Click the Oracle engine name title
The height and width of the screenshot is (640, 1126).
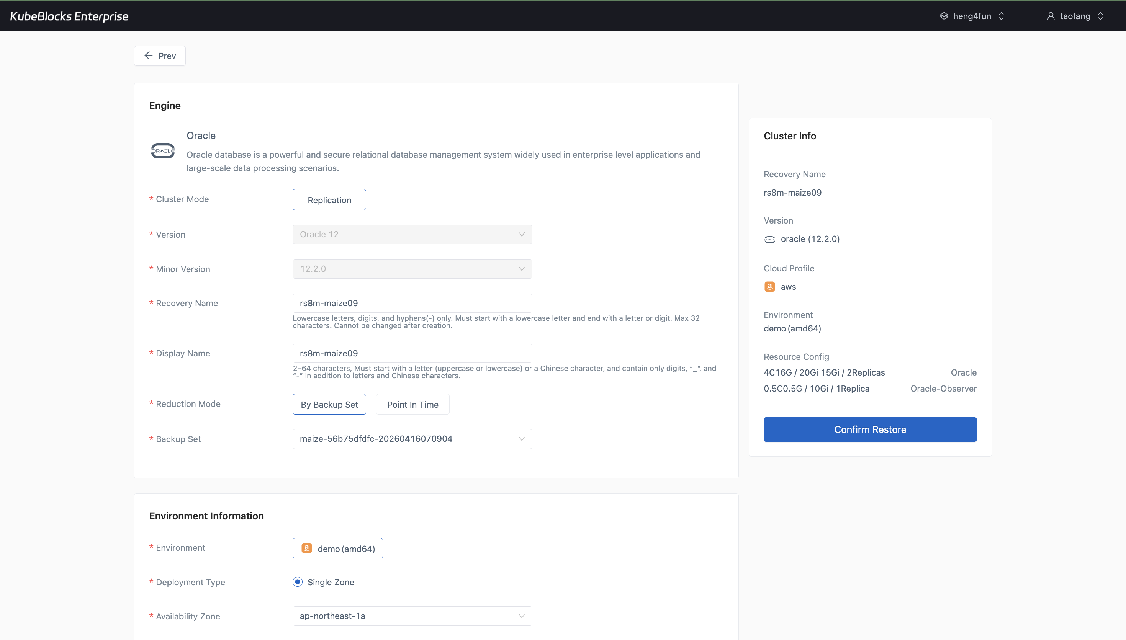tap(201, 136)
